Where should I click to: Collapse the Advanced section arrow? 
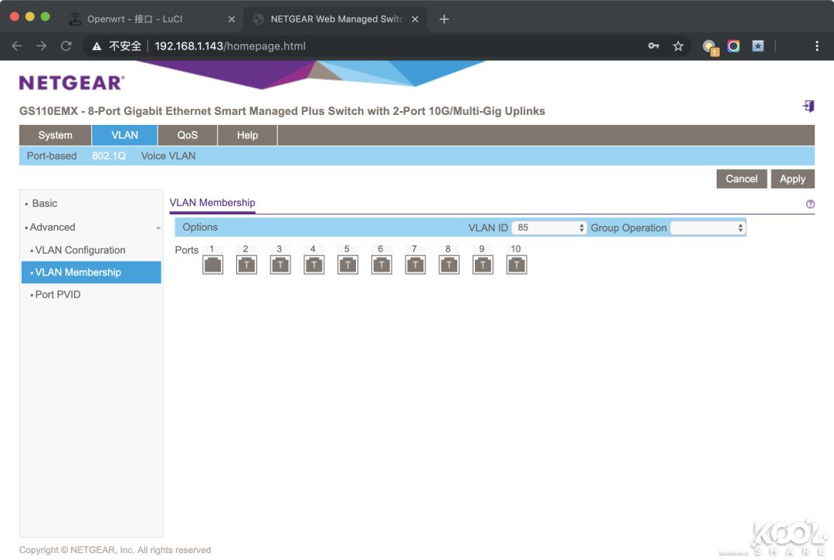pyautogui.click(x=158, y=228)
